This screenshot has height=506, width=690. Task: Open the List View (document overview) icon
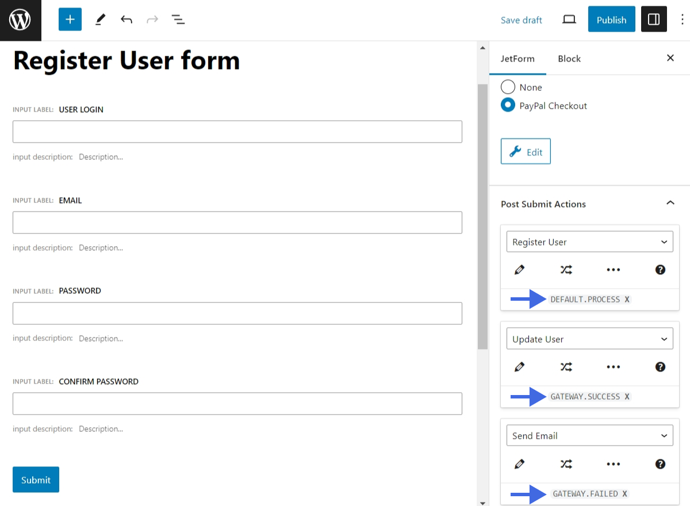(178, 19)
